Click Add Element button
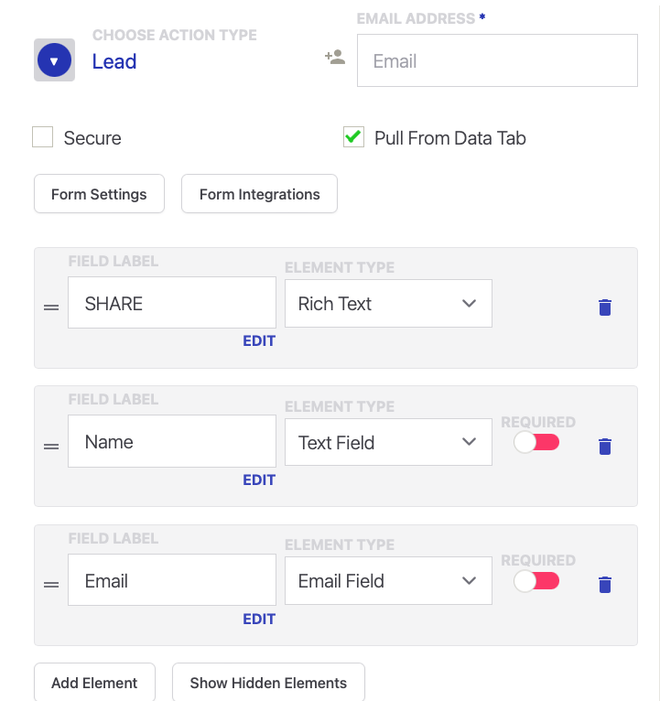The width and height of the screenshot is (660, 701). (94, 683)
